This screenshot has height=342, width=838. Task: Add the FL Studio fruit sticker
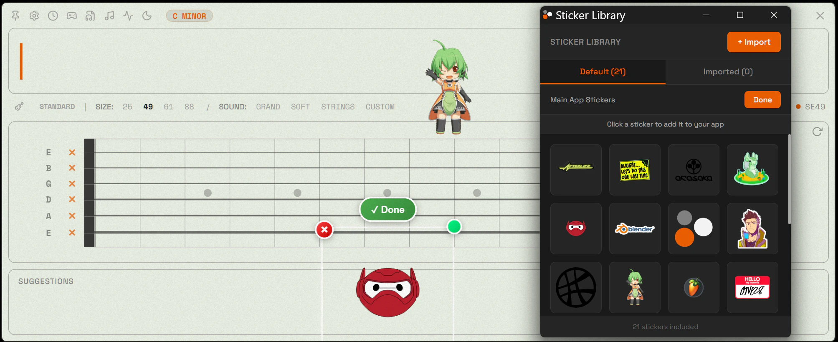coord(694,287)
